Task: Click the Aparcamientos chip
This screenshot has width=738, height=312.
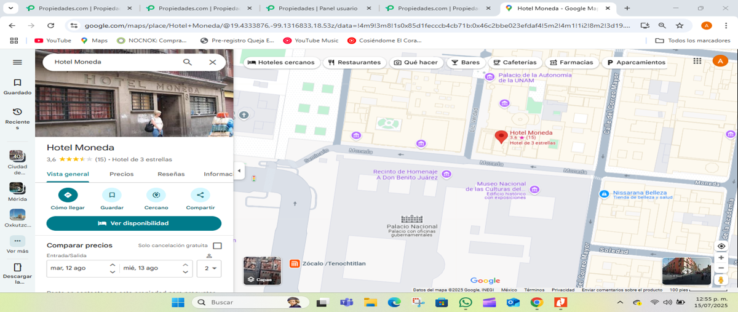Action: [636, 62]
